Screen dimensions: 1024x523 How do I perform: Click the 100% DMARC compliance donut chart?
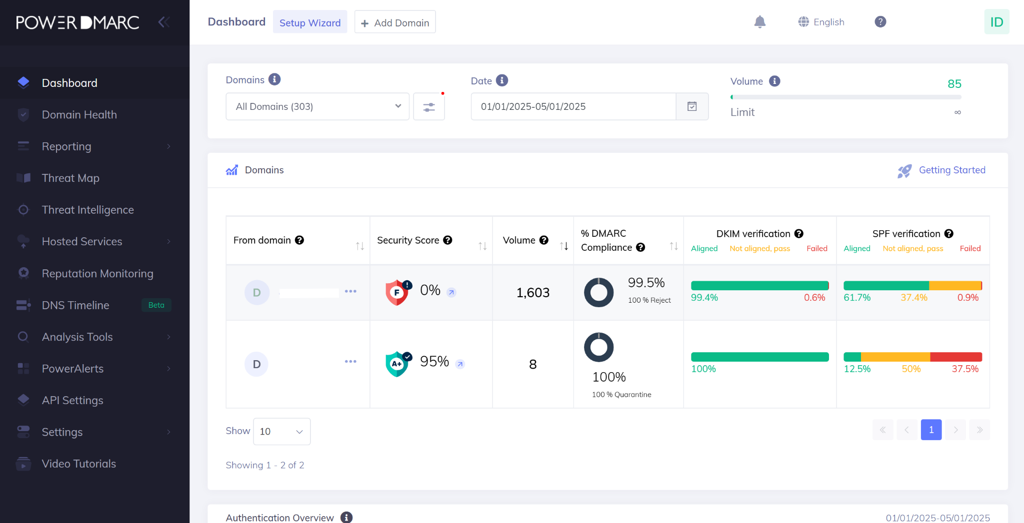pos(598,347)
